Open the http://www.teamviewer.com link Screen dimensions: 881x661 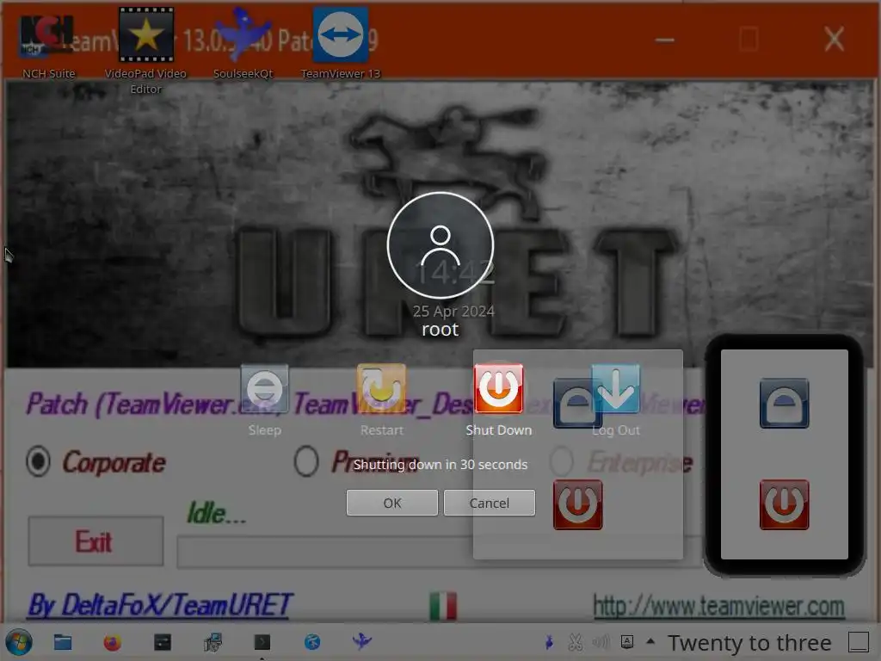pyautogui.click(x=718, y=607)
